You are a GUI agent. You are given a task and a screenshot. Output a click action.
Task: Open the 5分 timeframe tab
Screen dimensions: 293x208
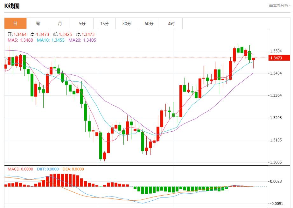[82, 24]
